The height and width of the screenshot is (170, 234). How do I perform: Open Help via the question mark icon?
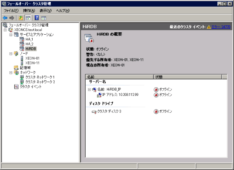tap(37, 18)
